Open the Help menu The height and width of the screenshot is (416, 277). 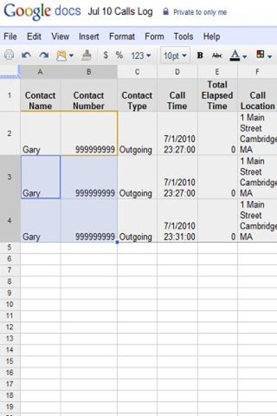211,36
